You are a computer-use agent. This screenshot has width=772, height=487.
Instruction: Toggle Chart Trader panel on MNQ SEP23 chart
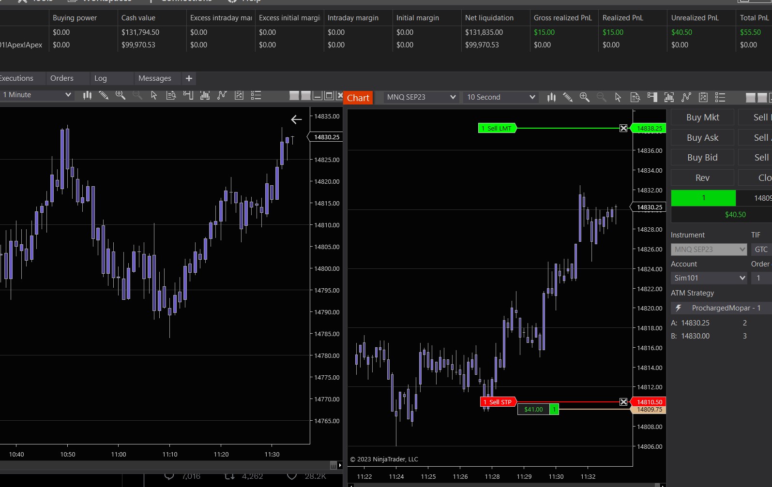pyautogui.click(x=652, y=97)
